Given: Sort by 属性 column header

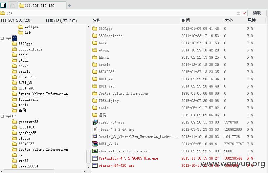Looking at the screenshot, I should (252, 20).
